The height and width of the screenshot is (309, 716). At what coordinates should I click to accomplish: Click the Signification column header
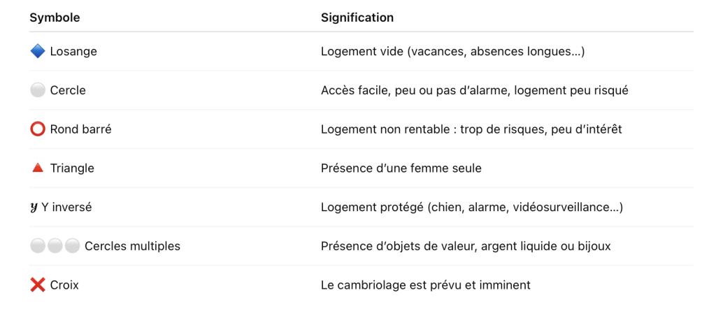[357, 17]
